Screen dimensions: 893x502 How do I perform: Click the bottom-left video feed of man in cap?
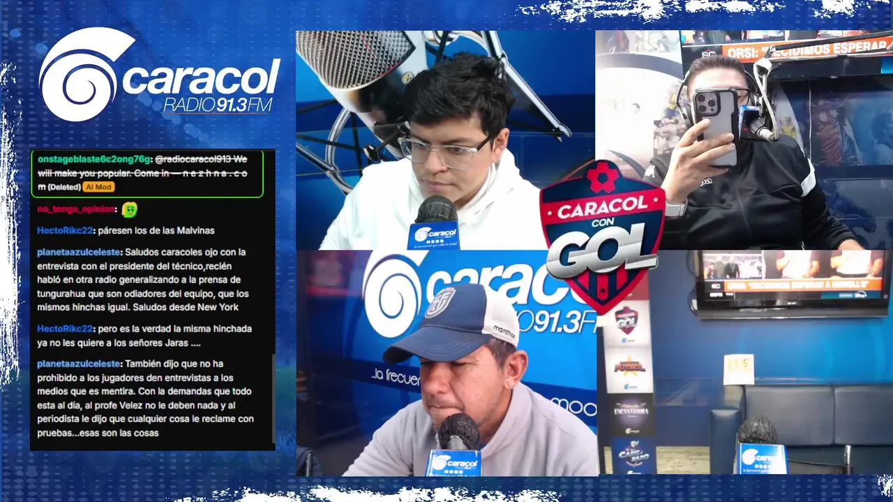click(x=446, y=363)
